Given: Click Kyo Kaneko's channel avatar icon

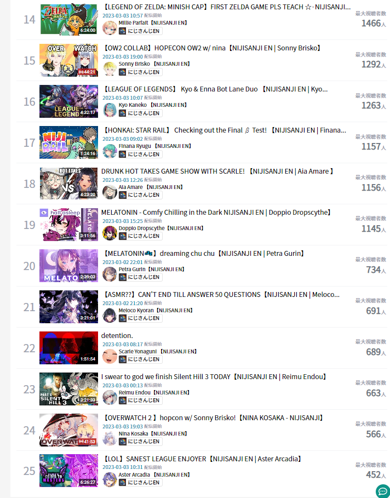Looking at the screenshot, I should point(110,110).
